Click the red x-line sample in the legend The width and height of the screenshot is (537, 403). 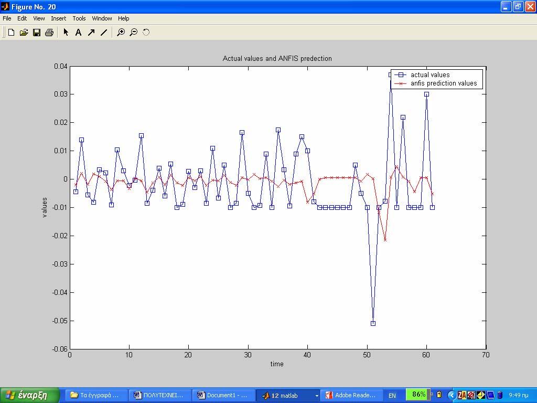(400, 83)
